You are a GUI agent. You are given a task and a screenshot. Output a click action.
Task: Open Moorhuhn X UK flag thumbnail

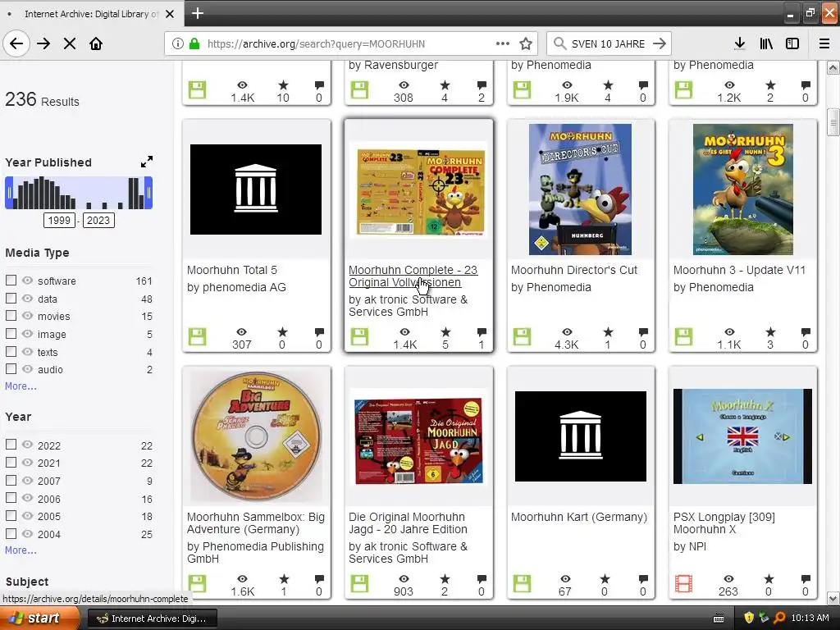click(x=742, y=436)
